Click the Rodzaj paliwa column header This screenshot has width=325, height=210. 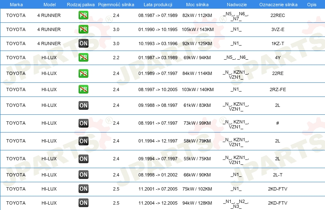click(81, 5)
